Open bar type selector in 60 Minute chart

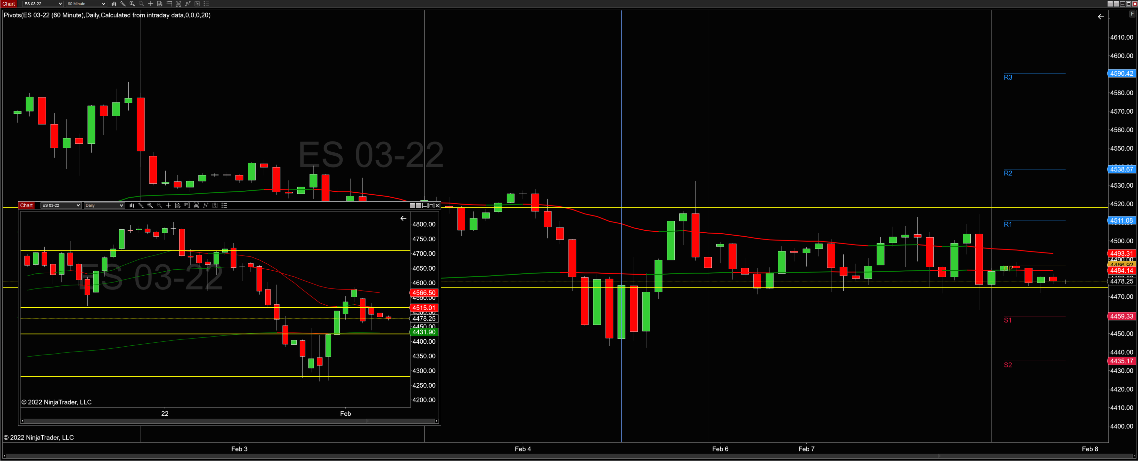point(114,4)
